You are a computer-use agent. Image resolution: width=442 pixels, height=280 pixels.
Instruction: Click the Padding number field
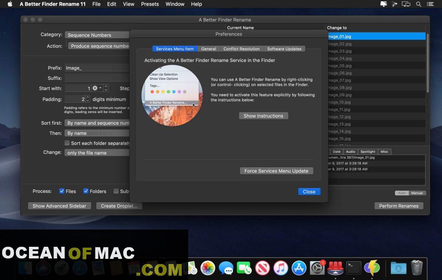coord(75,99)
